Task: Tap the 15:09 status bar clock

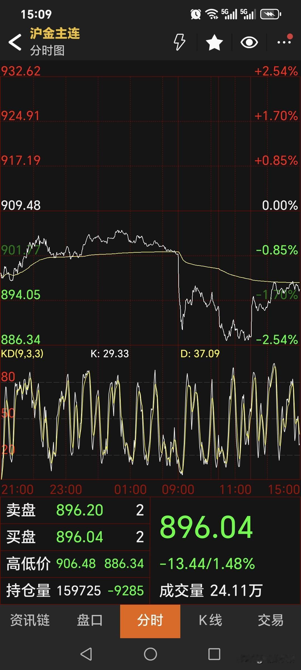Action: pyautogui.click(x=36, y=14)
